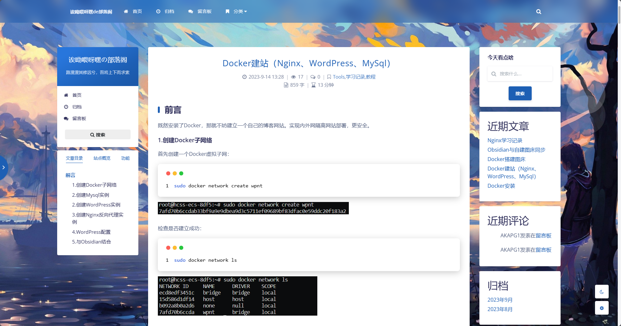Open the 教程 category link in article meta
The height and width of the screenshot is (326, 621).
pos(371,77)
